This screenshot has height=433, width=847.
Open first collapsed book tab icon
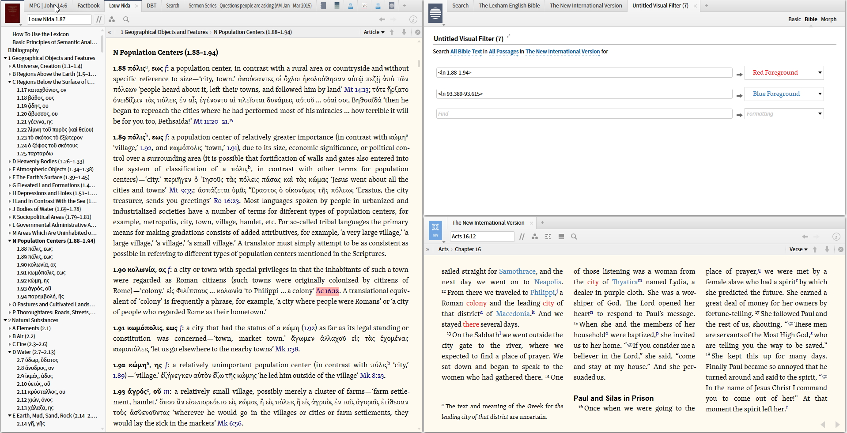point(324,6)
